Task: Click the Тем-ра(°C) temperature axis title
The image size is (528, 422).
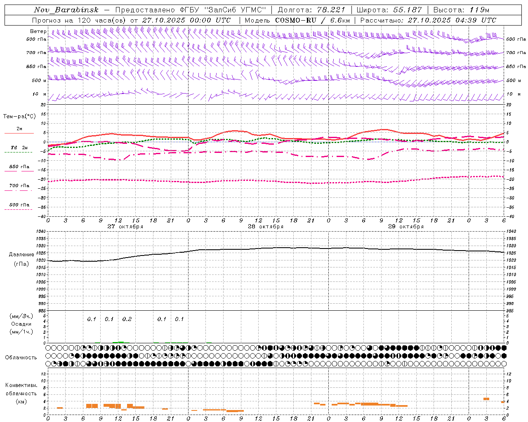Action: tap(19, 117)
